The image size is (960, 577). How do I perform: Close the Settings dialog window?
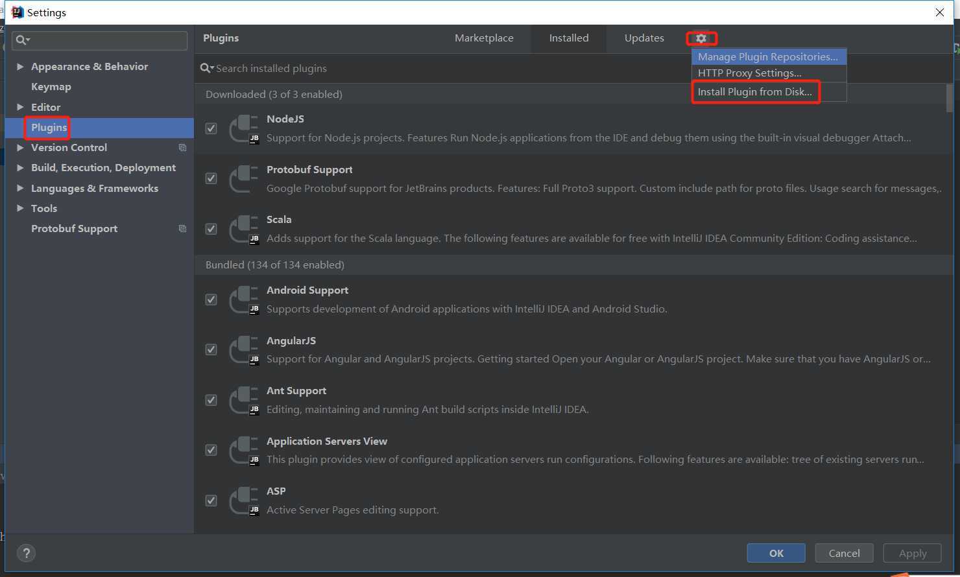click(x=939, y=12)
